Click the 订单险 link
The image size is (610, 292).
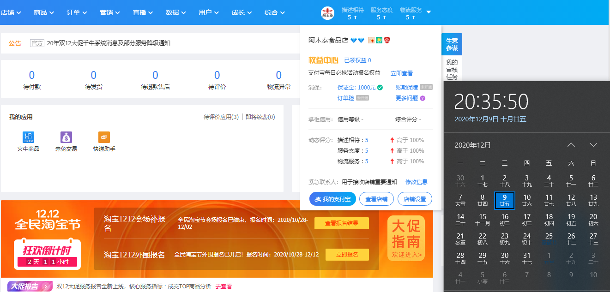pos(346,98)
